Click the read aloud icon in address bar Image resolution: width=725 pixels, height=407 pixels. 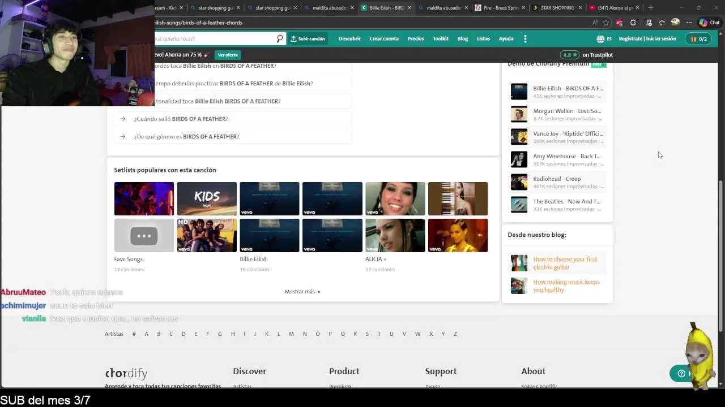pos(595,23)
